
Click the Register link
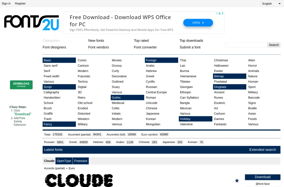coord(20,3)
